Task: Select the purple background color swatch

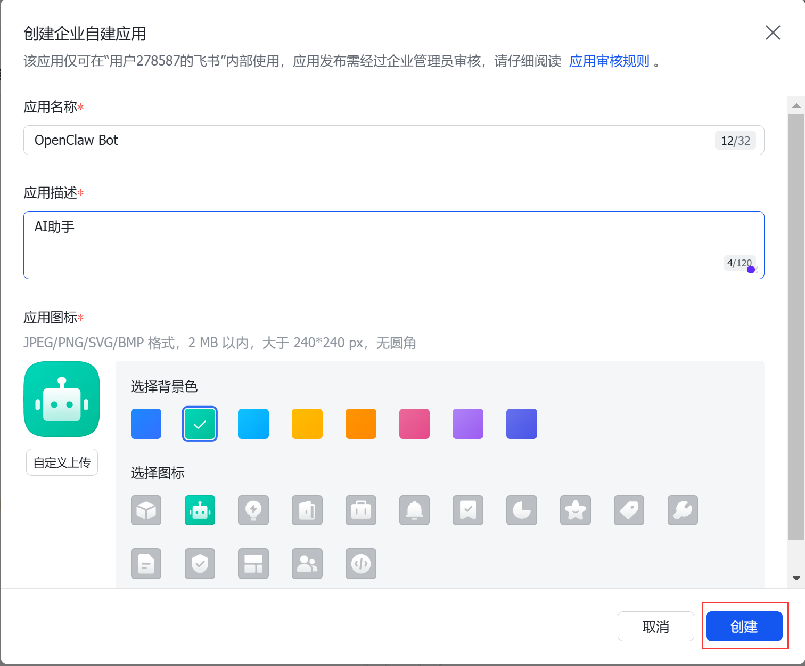Action: [x=468, y=424]
